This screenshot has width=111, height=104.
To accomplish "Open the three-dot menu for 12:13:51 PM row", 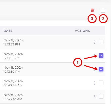I will (95, 56).
